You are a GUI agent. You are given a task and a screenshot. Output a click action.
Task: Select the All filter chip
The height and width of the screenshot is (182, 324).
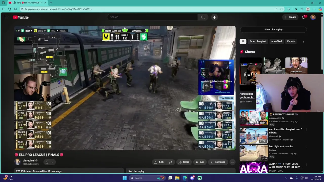(x=243, y=41)
